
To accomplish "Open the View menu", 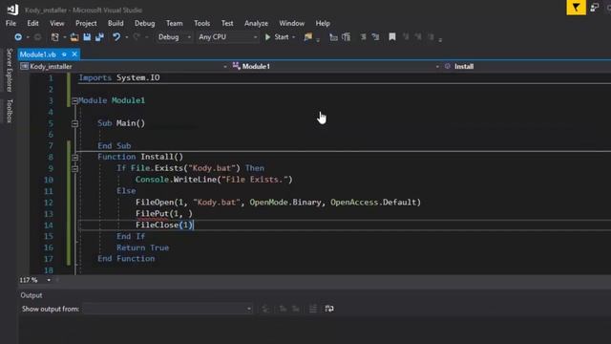I will pos(57,23).
